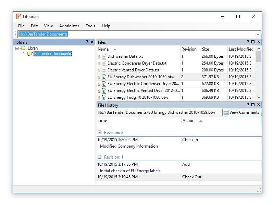Select the Library root folder label

coord(33,48)
